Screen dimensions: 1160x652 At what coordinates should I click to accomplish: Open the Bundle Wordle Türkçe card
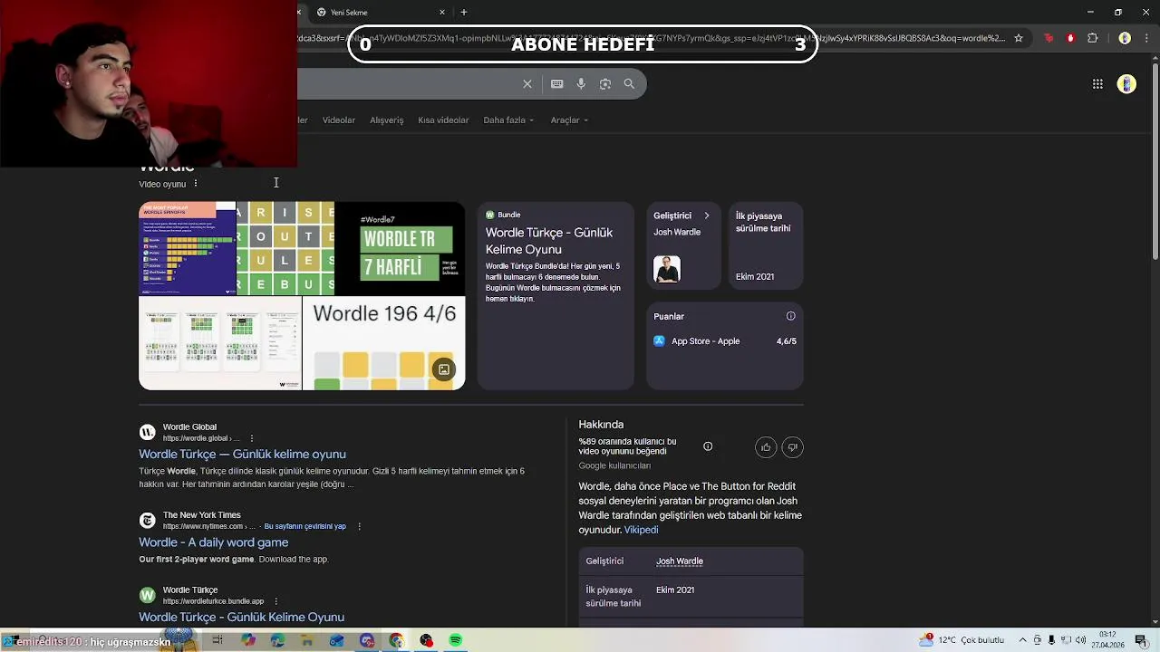coord(556,295)
